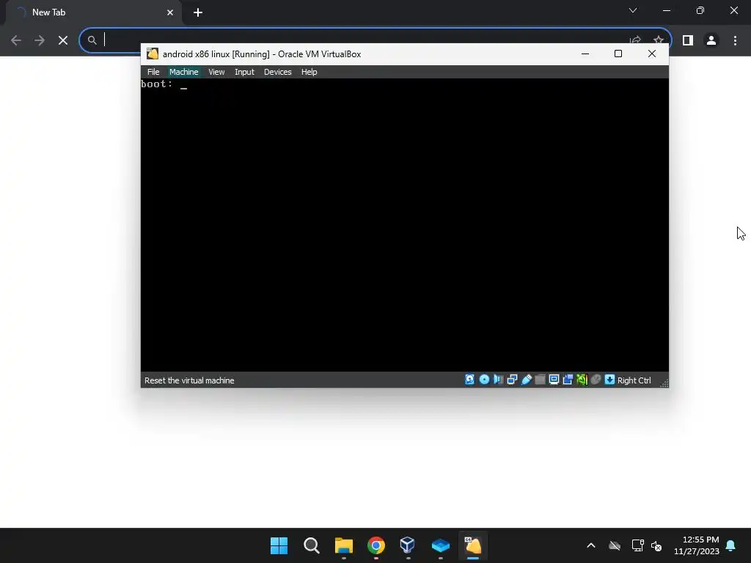Viewport: 751px width, 563px height.
Task: Click the shared folders icon in VirtualBox status bar
Action: [x=541, y=380]
